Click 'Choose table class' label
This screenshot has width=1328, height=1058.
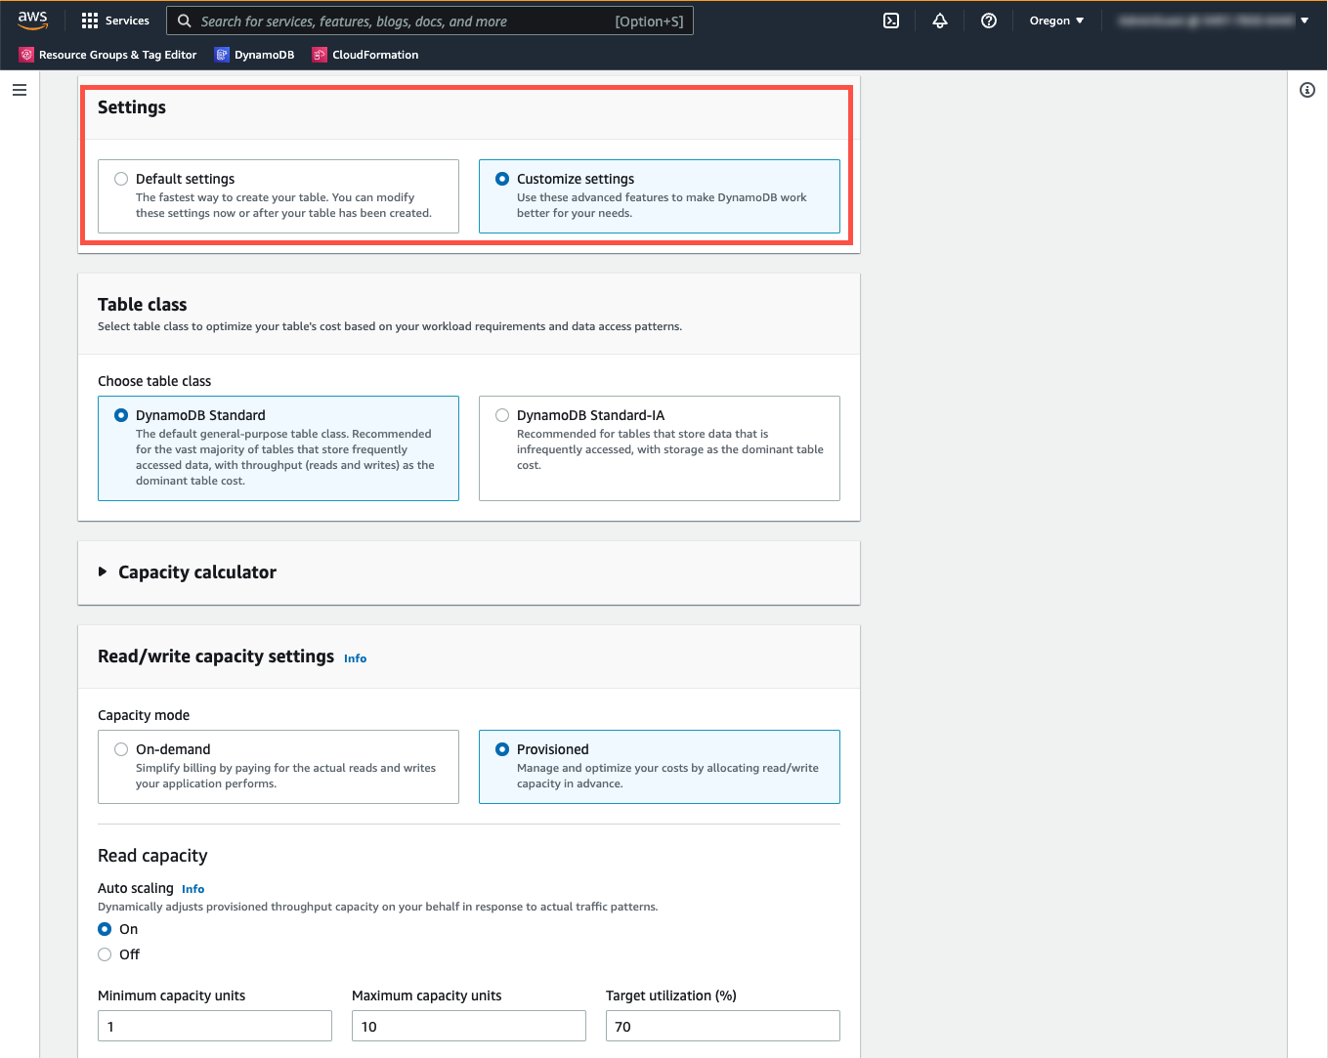pyautogui.click(x=154, y=381)
